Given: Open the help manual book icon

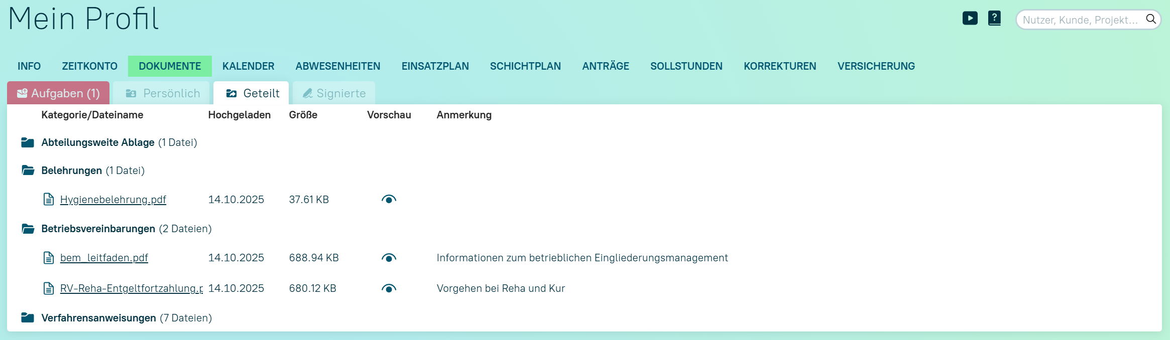Looking at the screenshot, I should tap(994, 19).
